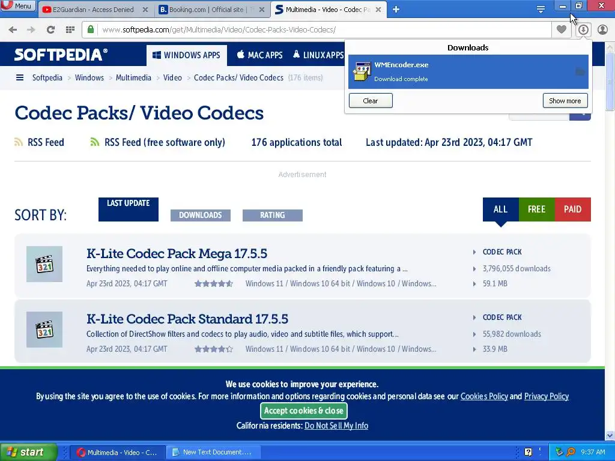Filter listing by Paid
The height and width of the screenshot is (461, 615).
(x=572, y=209)
